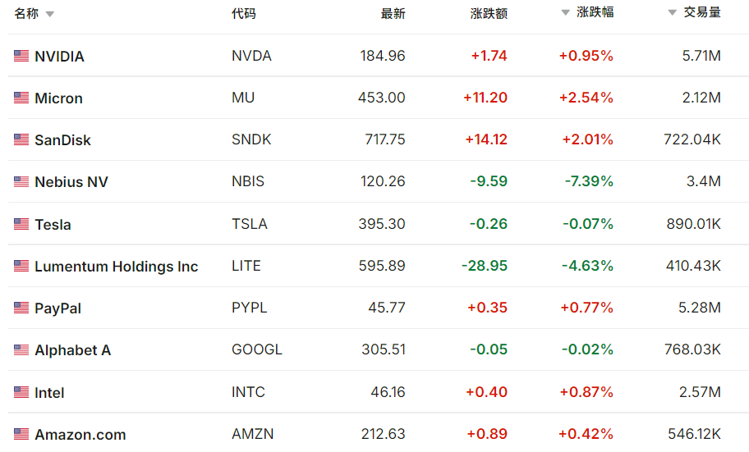
Task: Click the Nebius NV -7.39% change value
Action: coord(587,181)
